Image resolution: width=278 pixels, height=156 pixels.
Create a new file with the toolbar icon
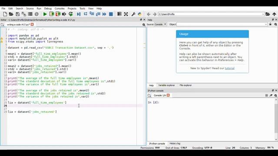(5, 14)
